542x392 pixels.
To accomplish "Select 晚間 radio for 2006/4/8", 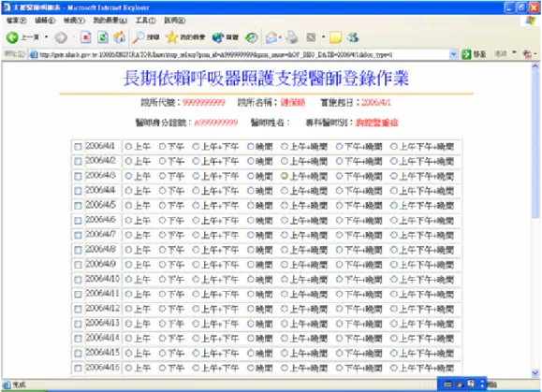I will [251, 250].
